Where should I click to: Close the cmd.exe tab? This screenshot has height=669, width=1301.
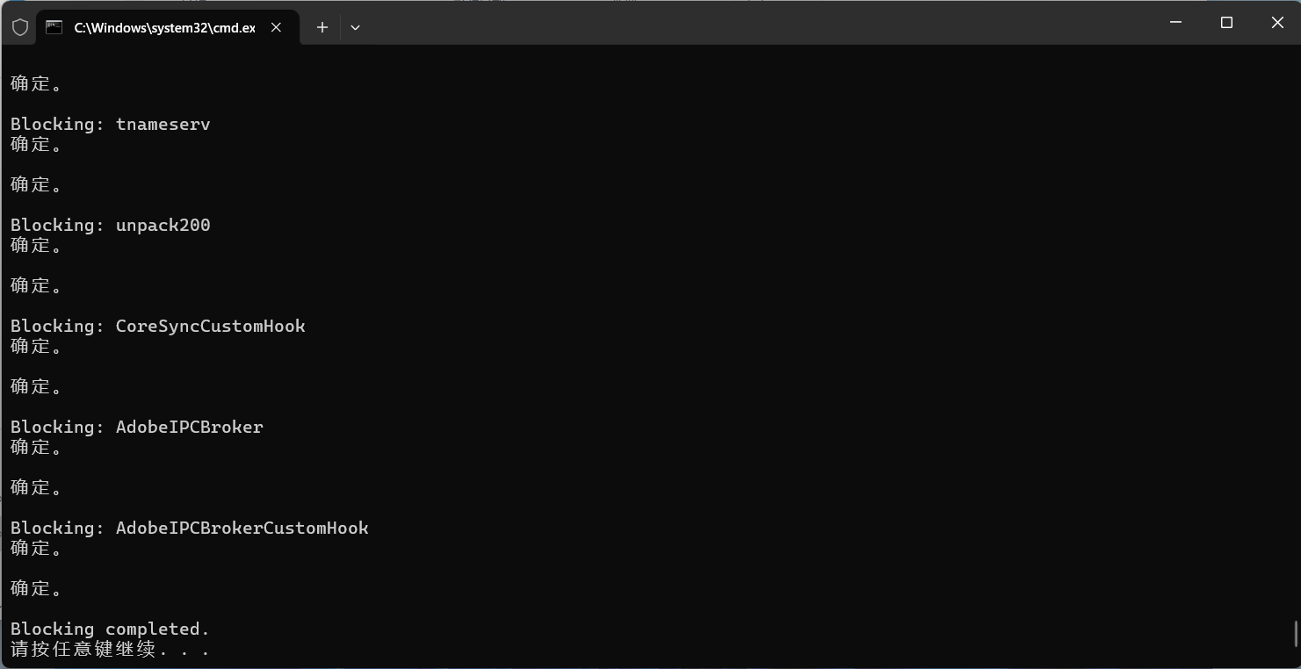point(276,27)
